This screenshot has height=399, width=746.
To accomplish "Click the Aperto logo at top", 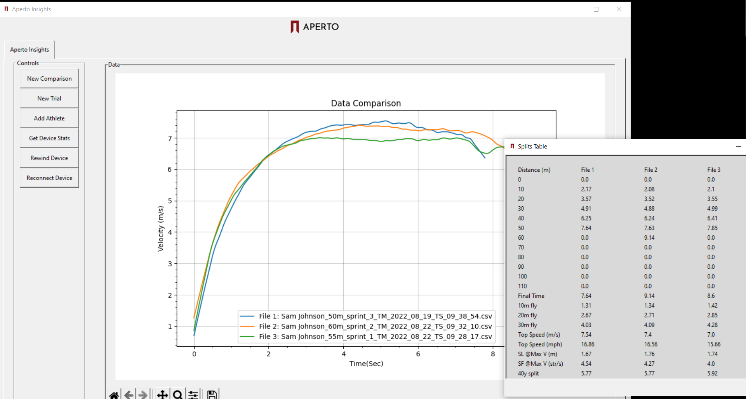I will (x=315, y=27).
